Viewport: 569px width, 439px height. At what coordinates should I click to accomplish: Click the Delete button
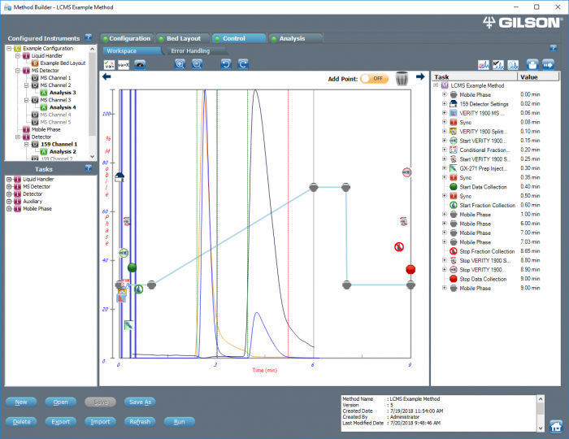(x=21, y=422)
